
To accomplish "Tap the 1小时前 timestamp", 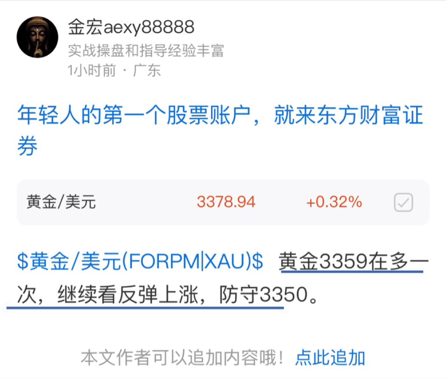I will tap(91, 70).
